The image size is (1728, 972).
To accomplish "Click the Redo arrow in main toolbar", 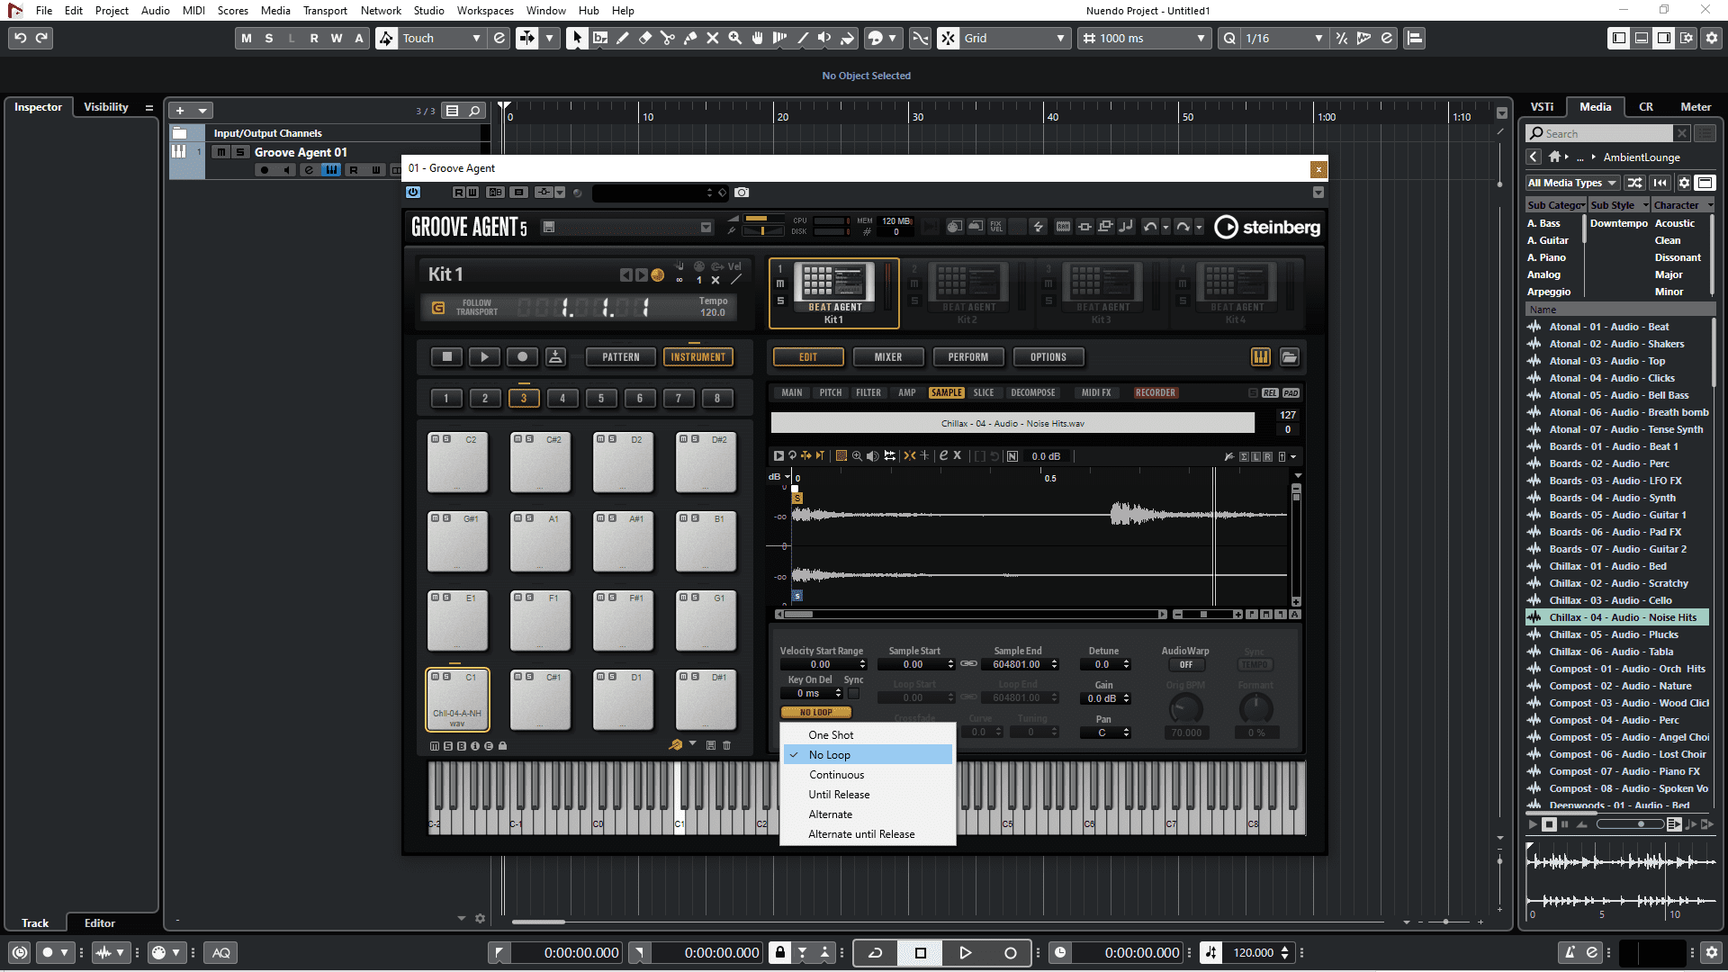I will (x=41, y=38).
